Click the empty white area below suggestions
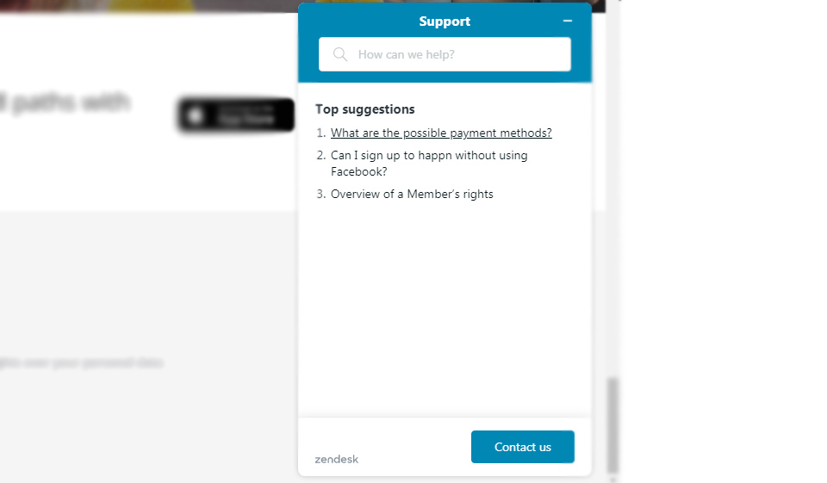827x483 pixels. coord(445,310)
